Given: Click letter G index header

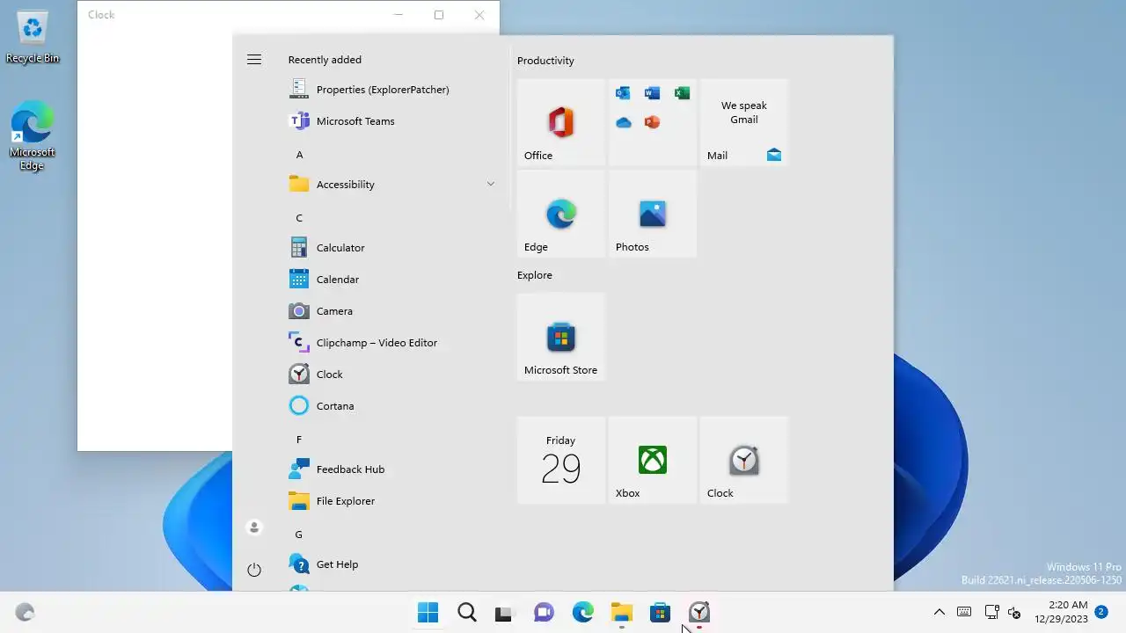Looking at the screenshot, I should coord(299,535).
